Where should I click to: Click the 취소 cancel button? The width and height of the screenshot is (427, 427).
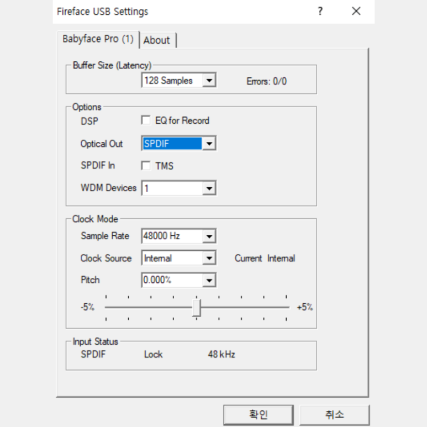(x=335, y=415)
